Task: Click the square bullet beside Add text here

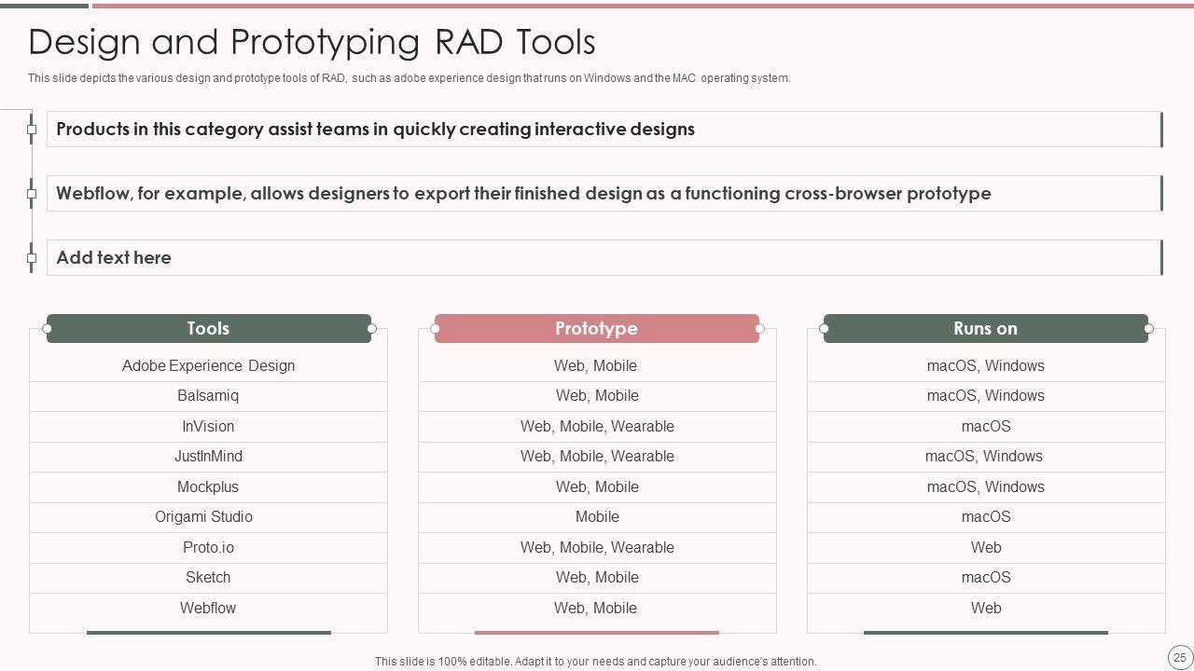Action: pyautogui.click(x=32, y=258)
